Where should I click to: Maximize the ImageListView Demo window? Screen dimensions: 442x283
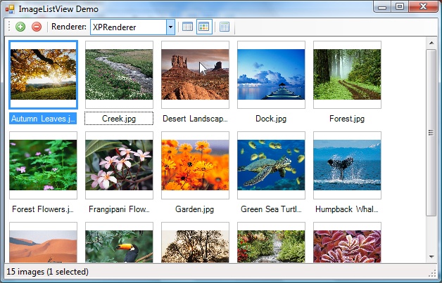pyautogui.click(x=400, y=7)
